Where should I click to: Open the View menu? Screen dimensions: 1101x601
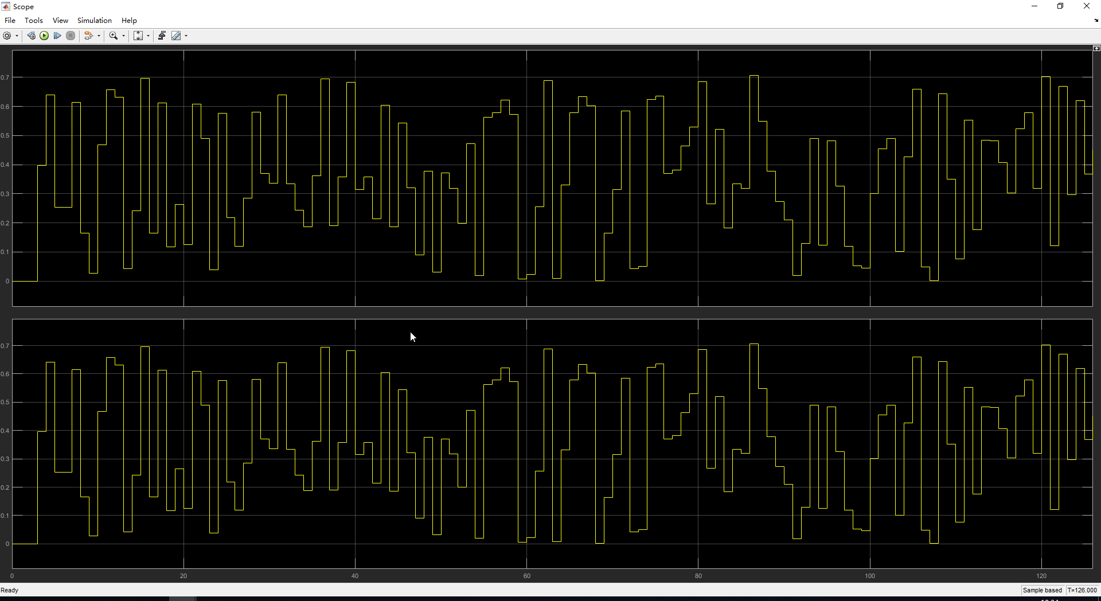coord(60,20)
